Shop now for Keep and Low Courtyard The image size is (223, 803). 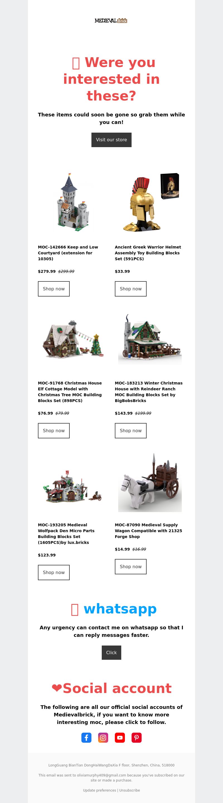[x=54, y=289]
